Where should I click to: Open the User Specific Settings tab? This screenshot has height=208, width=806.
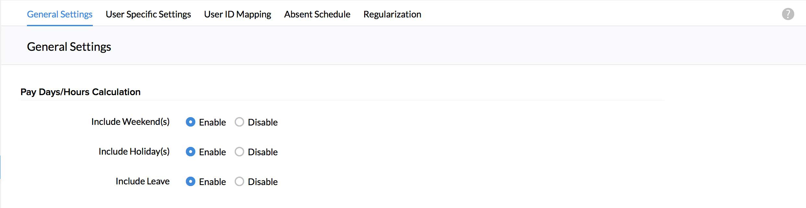pyautogui.click(x=148, y=14)
